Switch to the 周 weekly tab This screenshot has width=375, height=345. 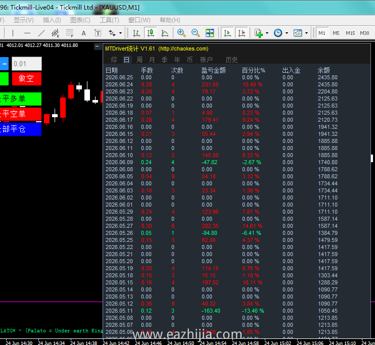139,60
